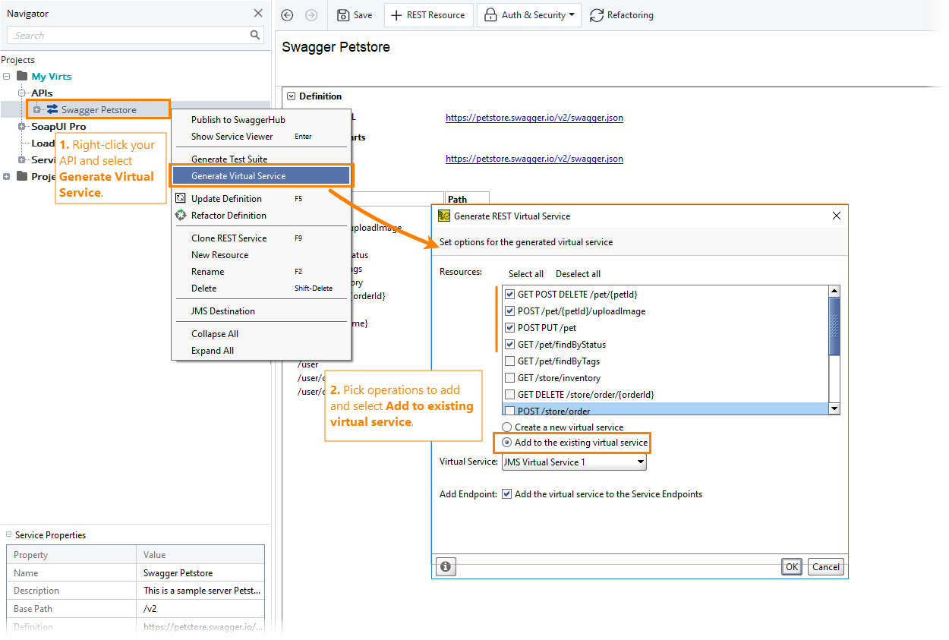This screenshot has height=640, width=949.
Task: Uncheck POST PUT /pet resource
Action: pyautogui.click(x=510, y=328)
